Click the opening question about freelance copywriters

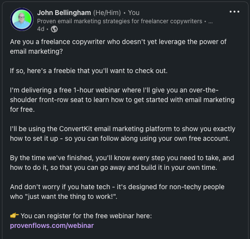tap(118, 46)
